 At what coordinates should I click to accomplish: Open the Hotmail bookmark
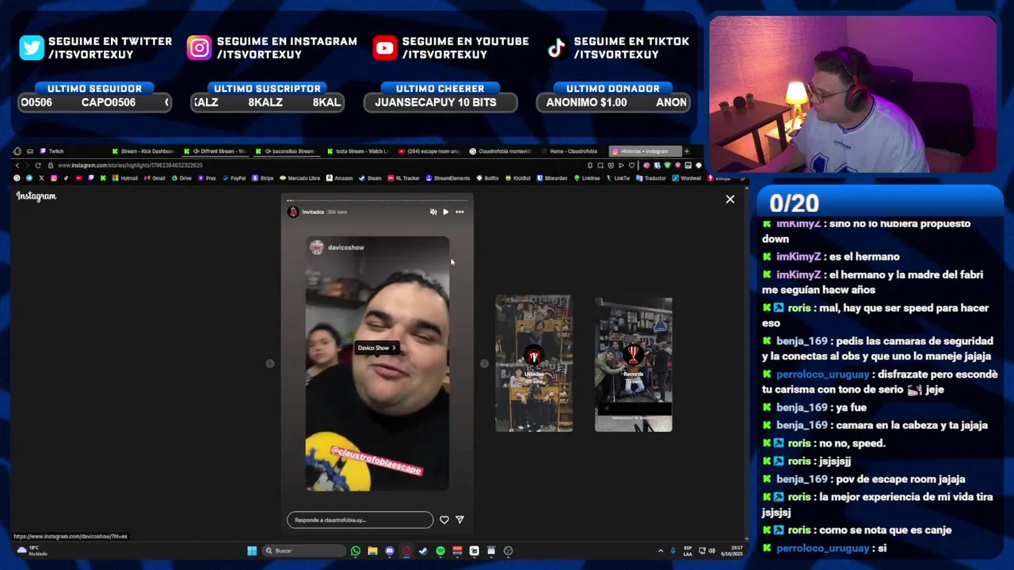pyautogui.click(x=125, y=178)
